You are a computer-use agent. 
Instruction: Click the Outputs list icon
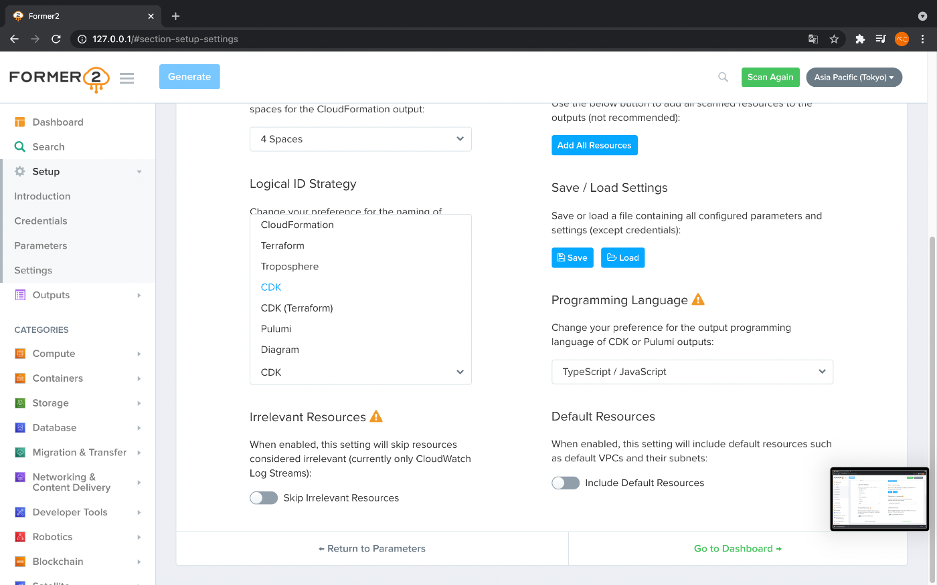[x=20, y=295]
